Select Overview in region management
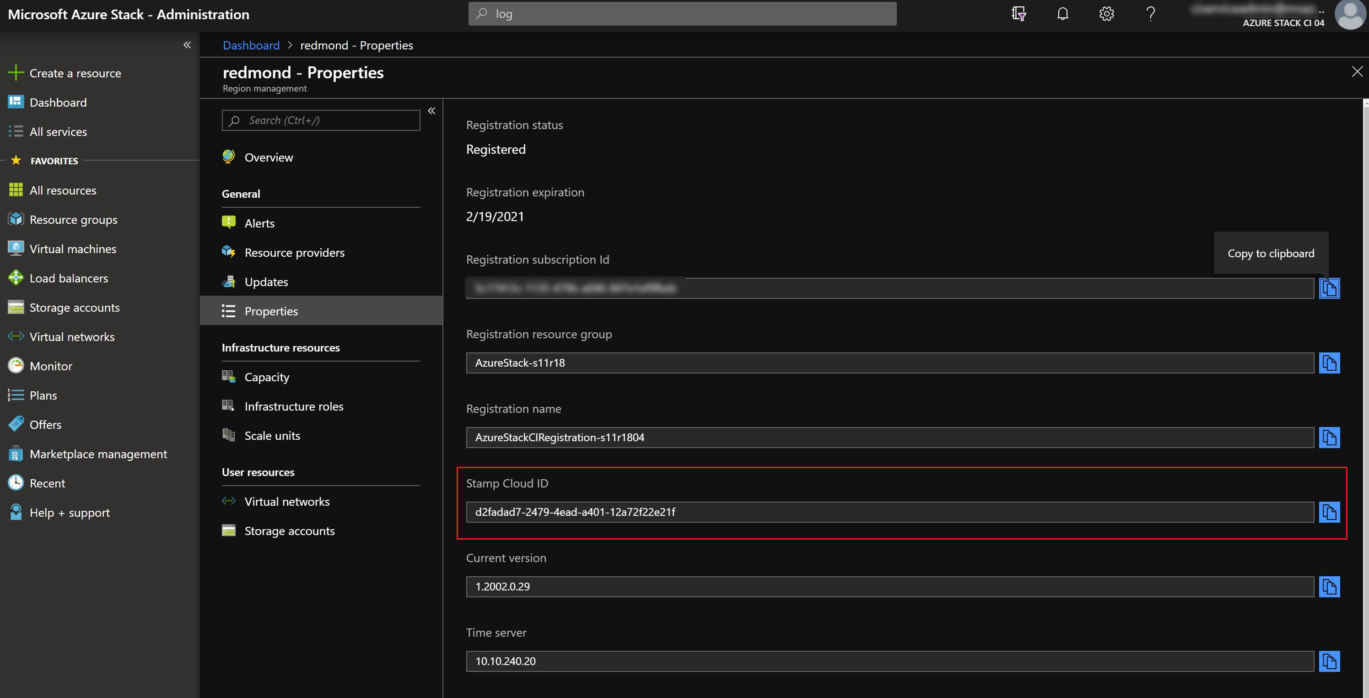The image size is (1369, 698). coord(269,157)
